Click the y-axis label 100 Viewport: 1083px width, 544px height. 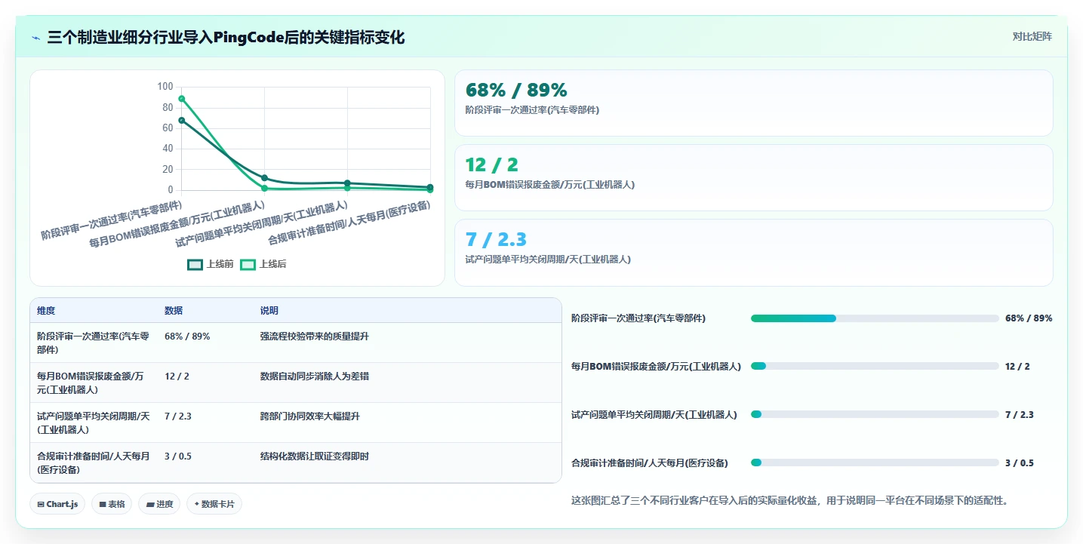[165, 87]
